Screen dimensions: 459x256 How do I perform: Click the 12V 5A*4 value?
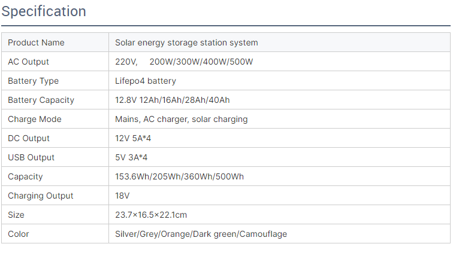(x=132, y=138)
